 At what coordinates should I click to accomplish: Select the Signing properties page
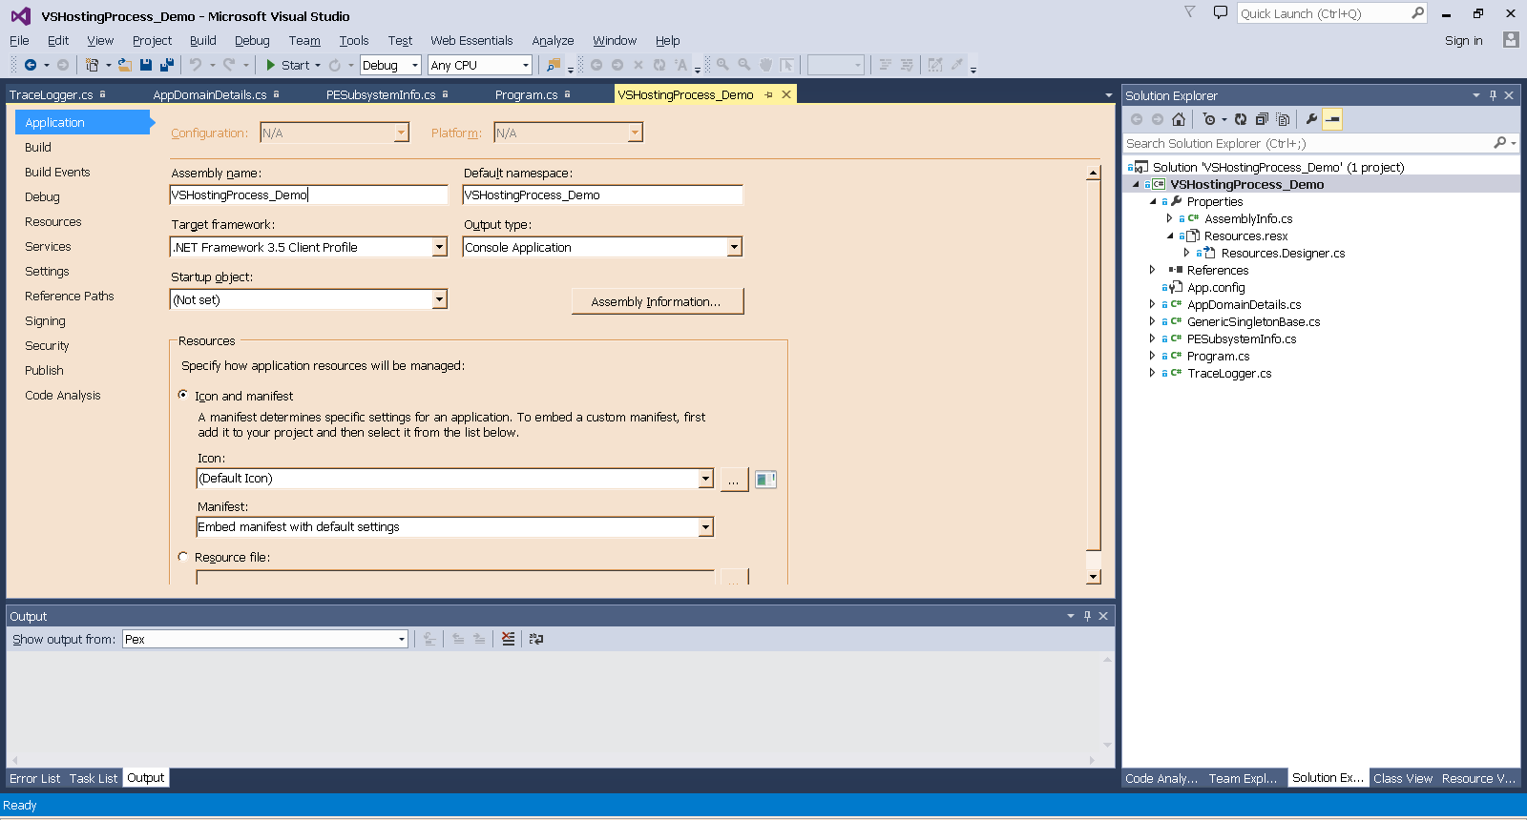tap(45, 320)
